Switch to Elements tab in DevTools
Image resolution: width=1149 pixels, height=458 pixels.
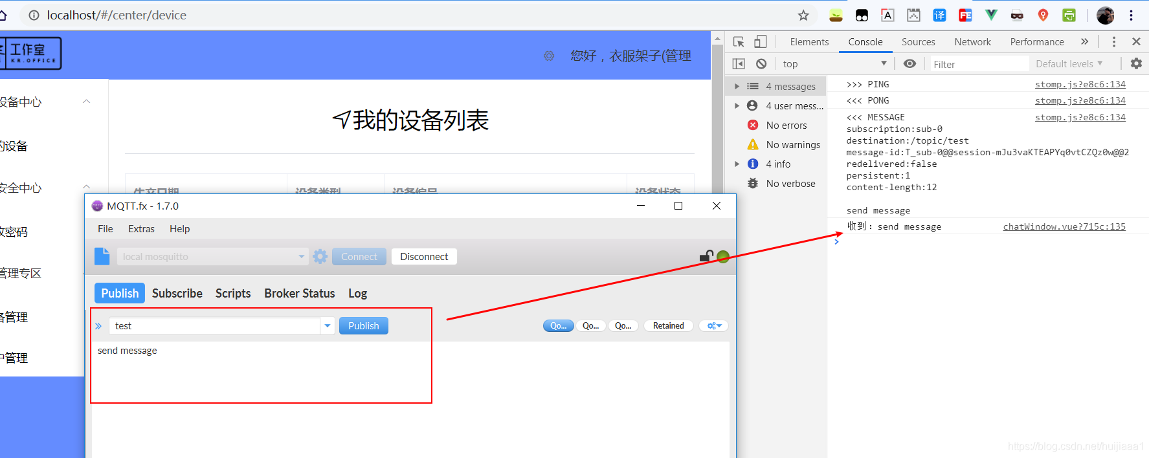coord(809,42)
